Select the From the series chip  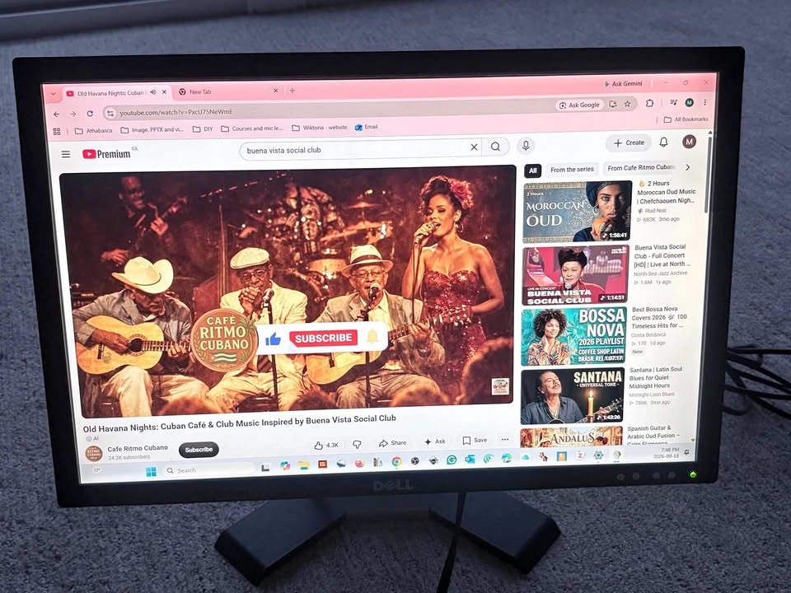[x=572, y=170]
